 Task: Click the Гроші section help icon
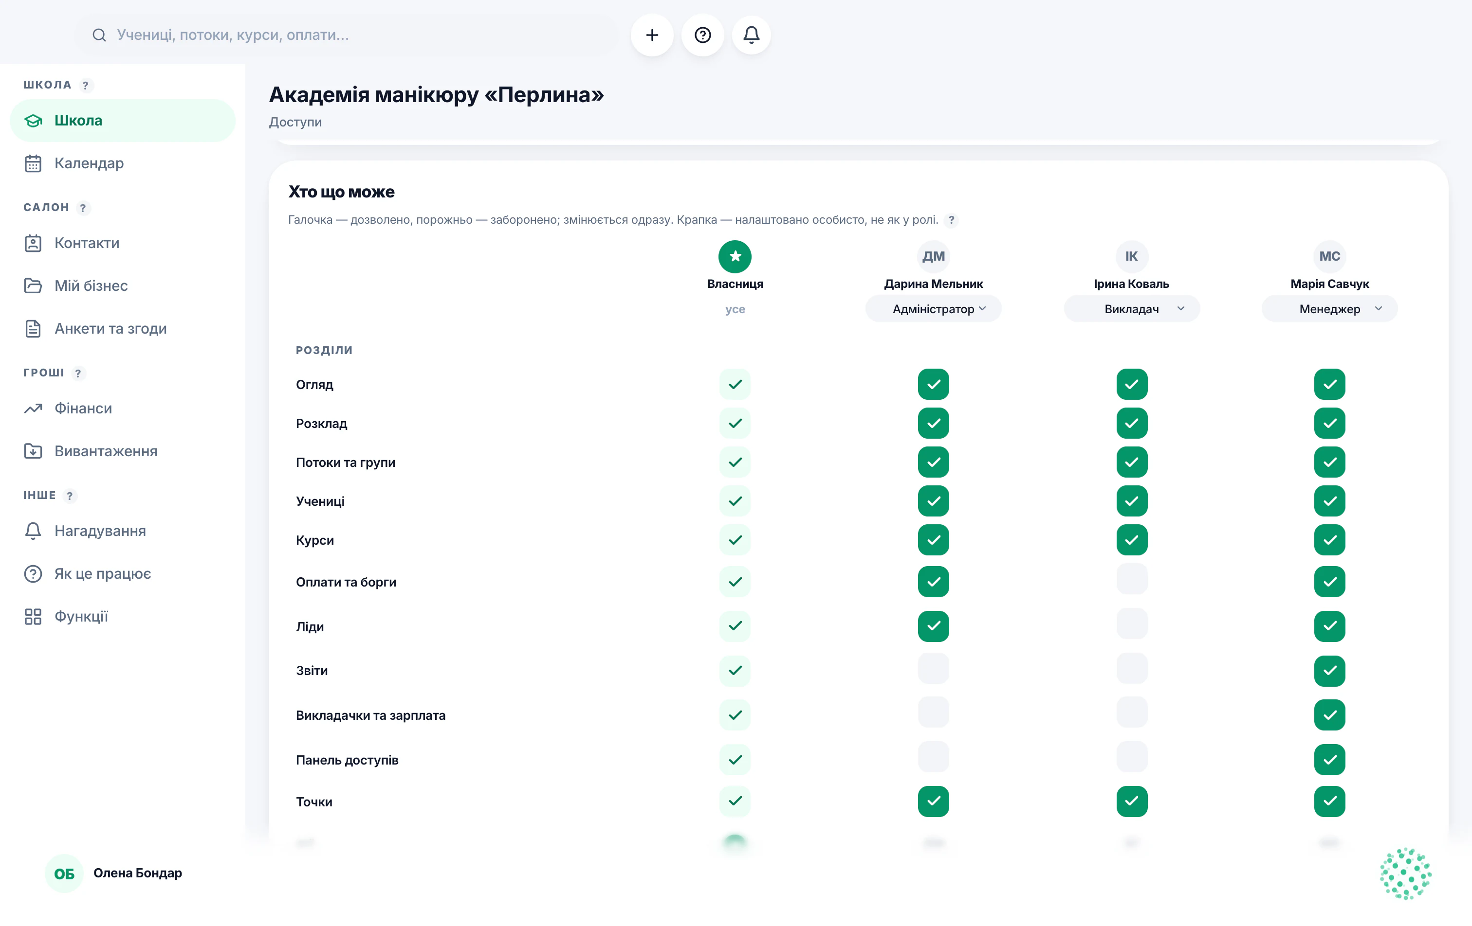pyautogui.click(x=77, y=373)
